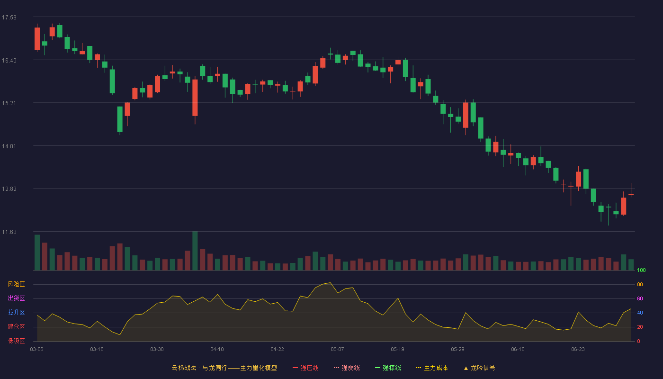This screenshot has width=663, height=379.
Task: Select the 建仓区 zone label
Action: [16, 327]
